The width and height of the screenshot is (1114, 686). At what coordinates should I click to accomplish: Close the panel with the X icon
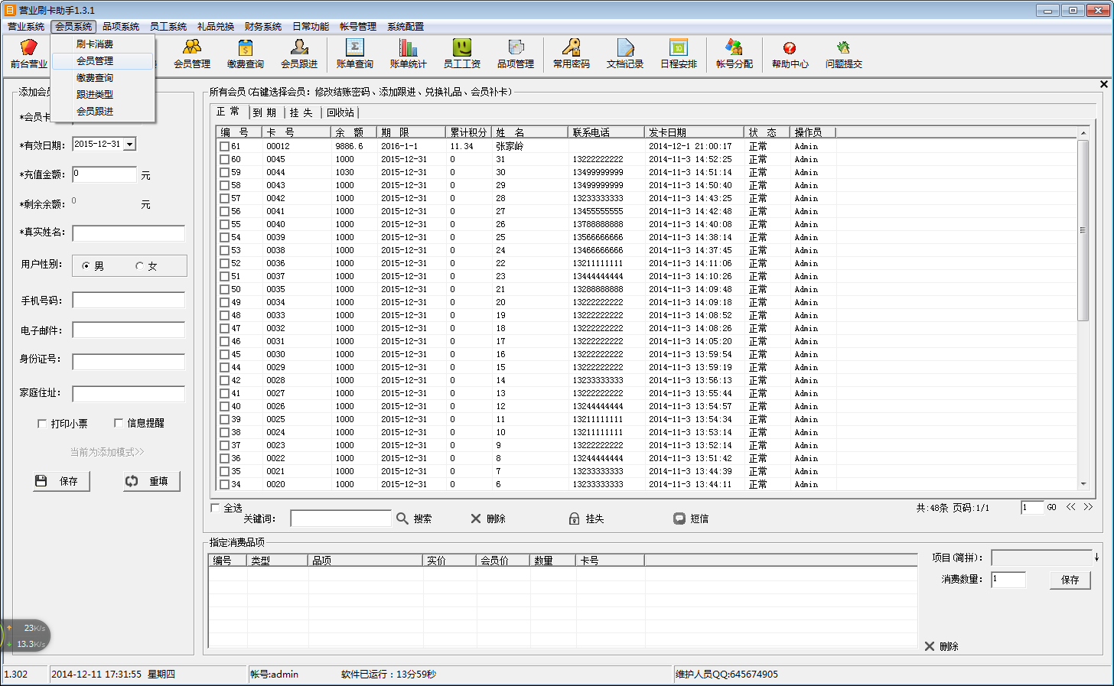coord(1103,84)
